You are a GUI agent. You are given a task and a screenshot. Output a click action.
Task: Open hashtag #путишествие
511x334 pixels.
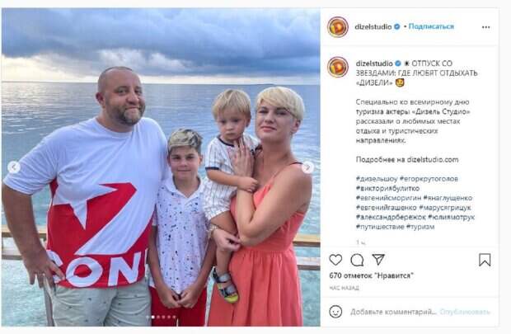coord(380,227)
